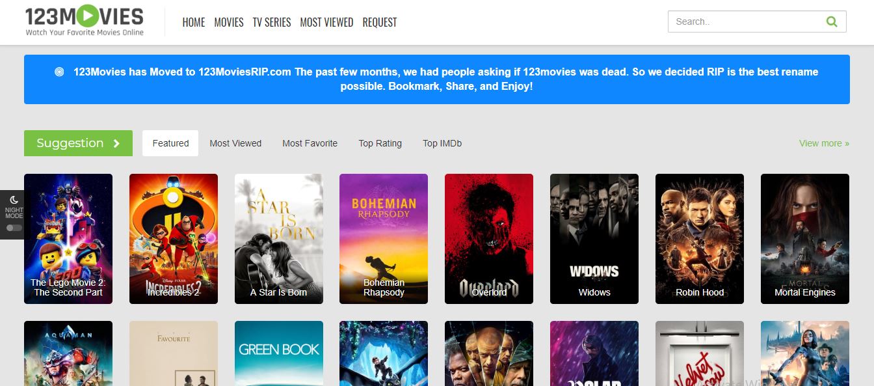Open the Mortal Engines poster
This screenshot has height=386, width=874.
click(x=805, y=239)
